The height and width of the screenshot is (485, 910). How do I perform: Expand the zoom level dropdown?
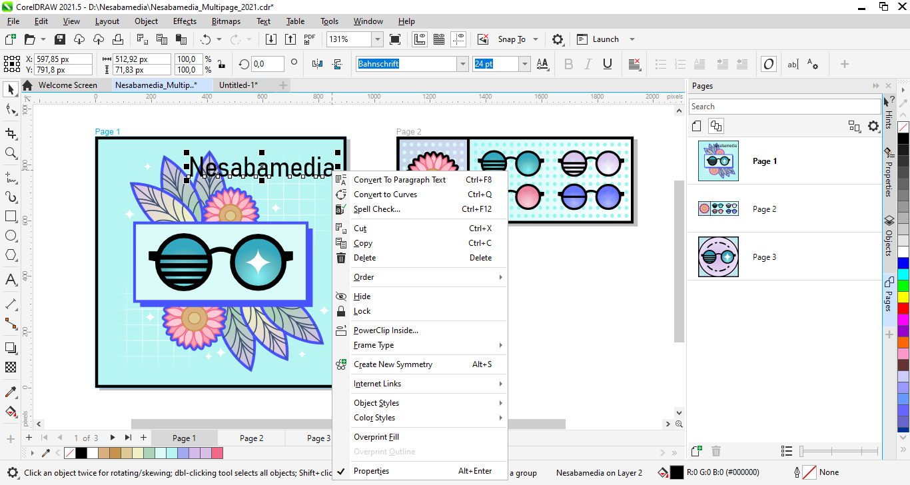click(377, 39)
